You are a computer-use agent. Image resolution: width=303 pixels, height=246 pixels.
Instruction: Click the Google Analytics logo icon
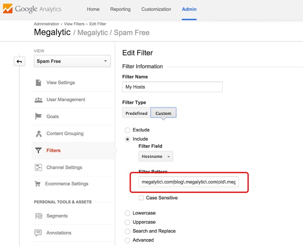(8, 9)
